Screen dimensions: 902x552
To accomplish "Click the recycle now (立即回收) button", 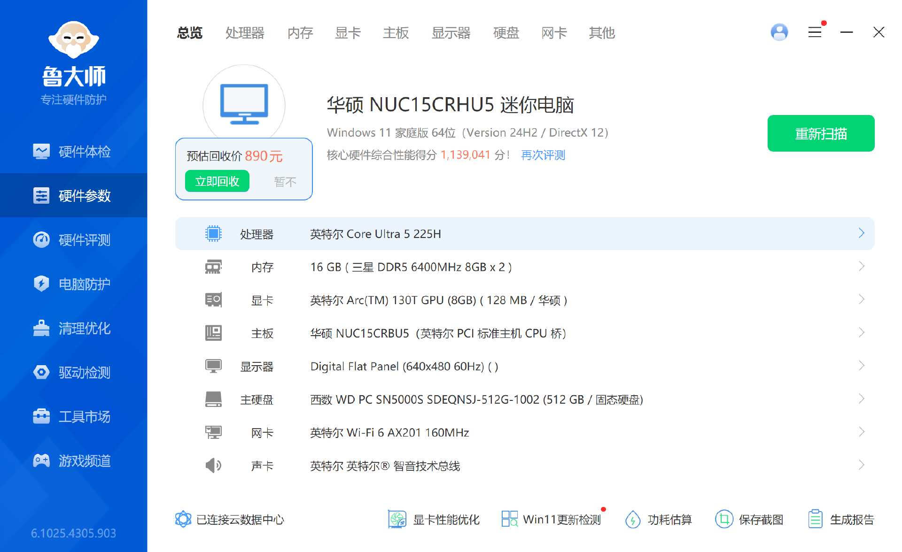I will point(217,182).
